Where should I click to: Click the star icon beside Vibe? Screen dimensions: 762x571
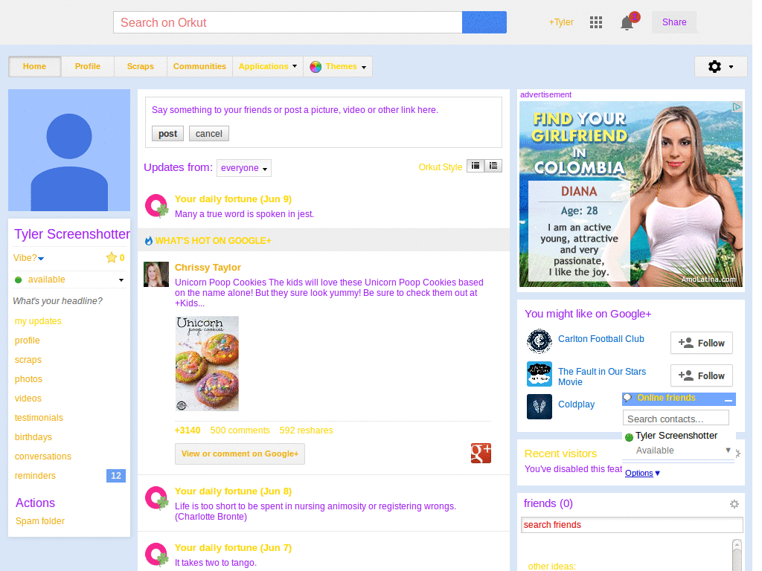(x=112, y=258)
